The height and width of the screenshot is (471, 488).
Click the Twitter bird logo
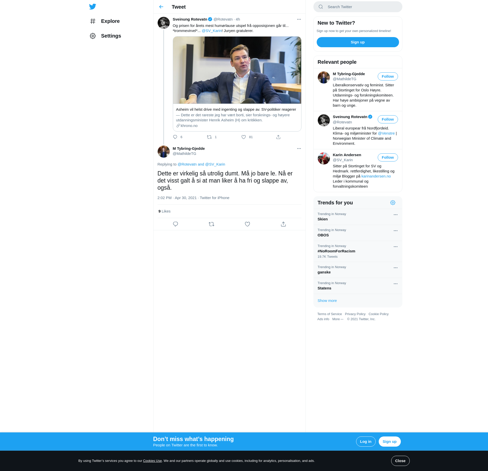point(93,7)
